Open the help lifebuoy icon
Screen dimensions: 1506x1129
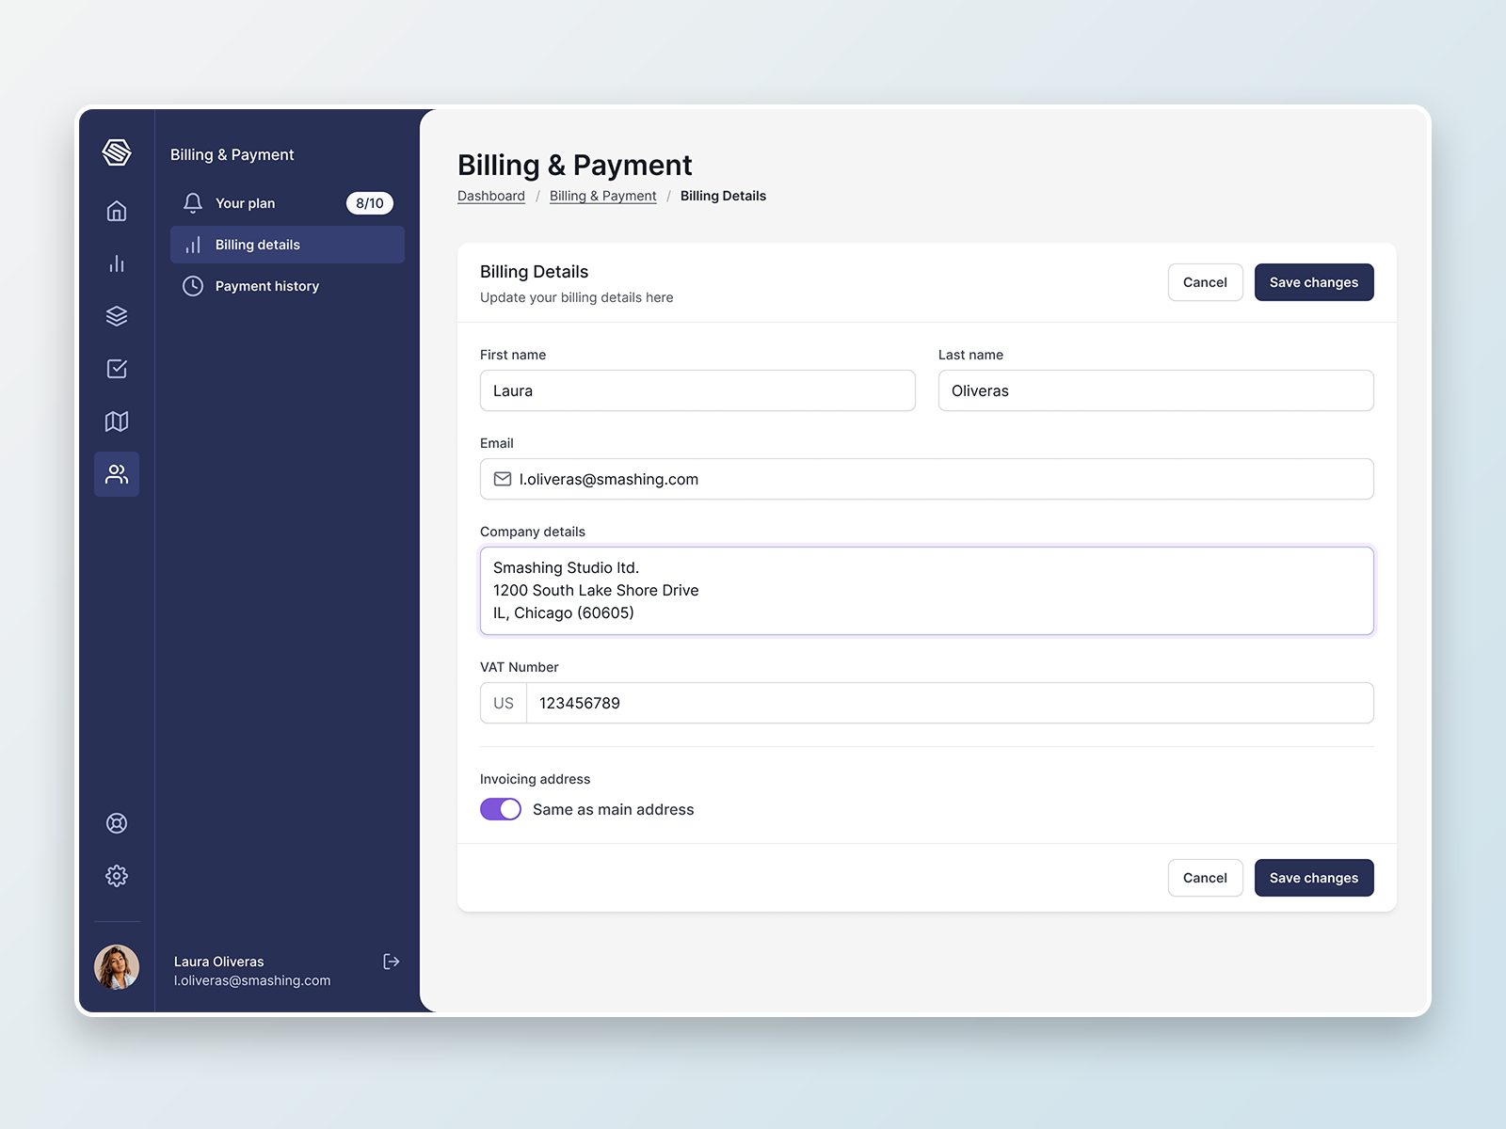[116, 822]
